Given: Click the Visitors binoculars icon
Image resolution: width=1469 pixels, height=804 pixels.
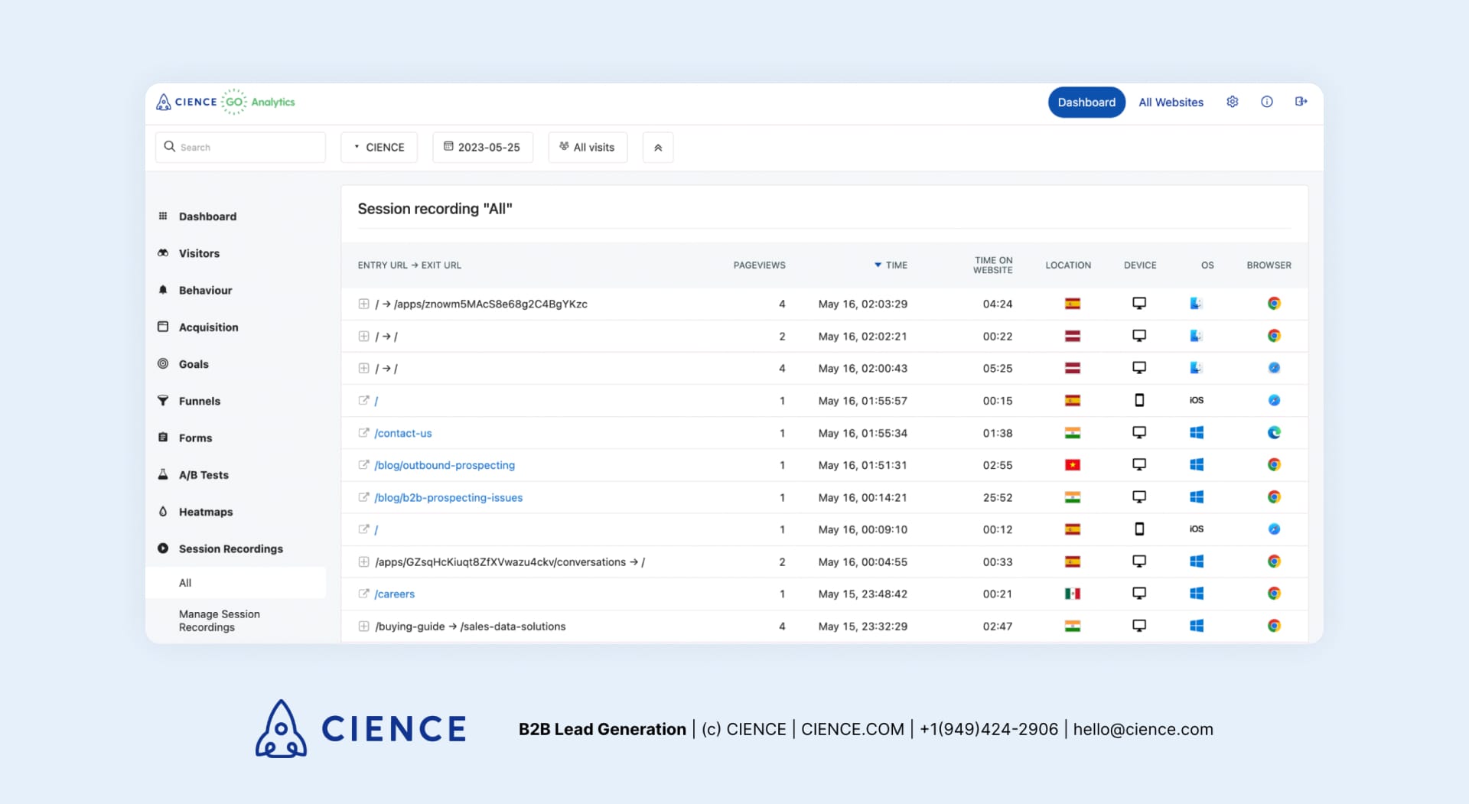Looking at the screenshot, I should click(x=163, y=253).
